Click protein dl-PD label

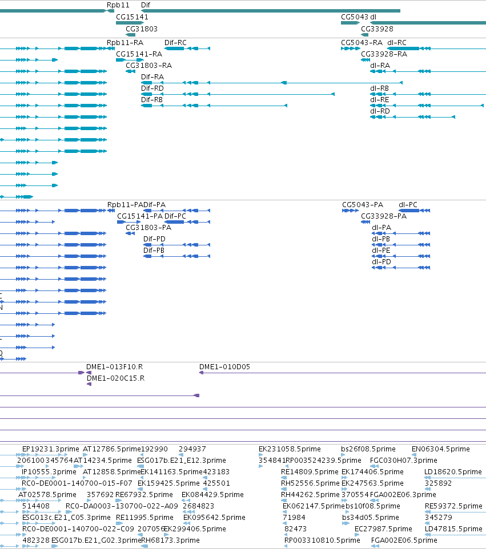[381, 261]
